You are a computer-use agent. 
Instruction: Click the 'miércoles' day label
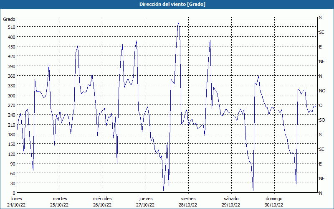coord(102,199)
